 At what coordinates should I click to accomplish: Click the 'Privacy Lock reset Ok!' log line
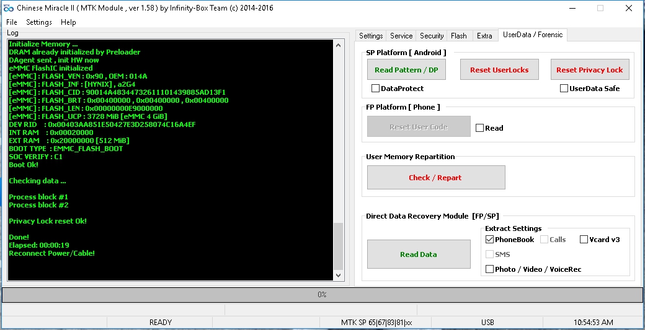[48, 221]
